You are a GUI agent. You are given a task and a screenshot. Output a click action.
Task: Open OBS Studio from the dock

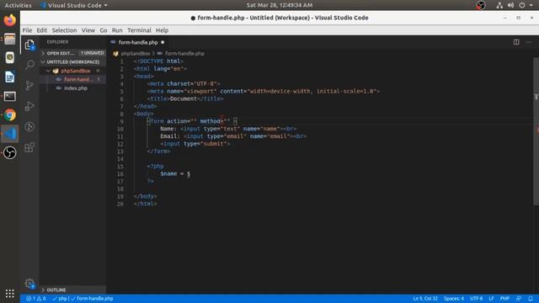(9, 152)
